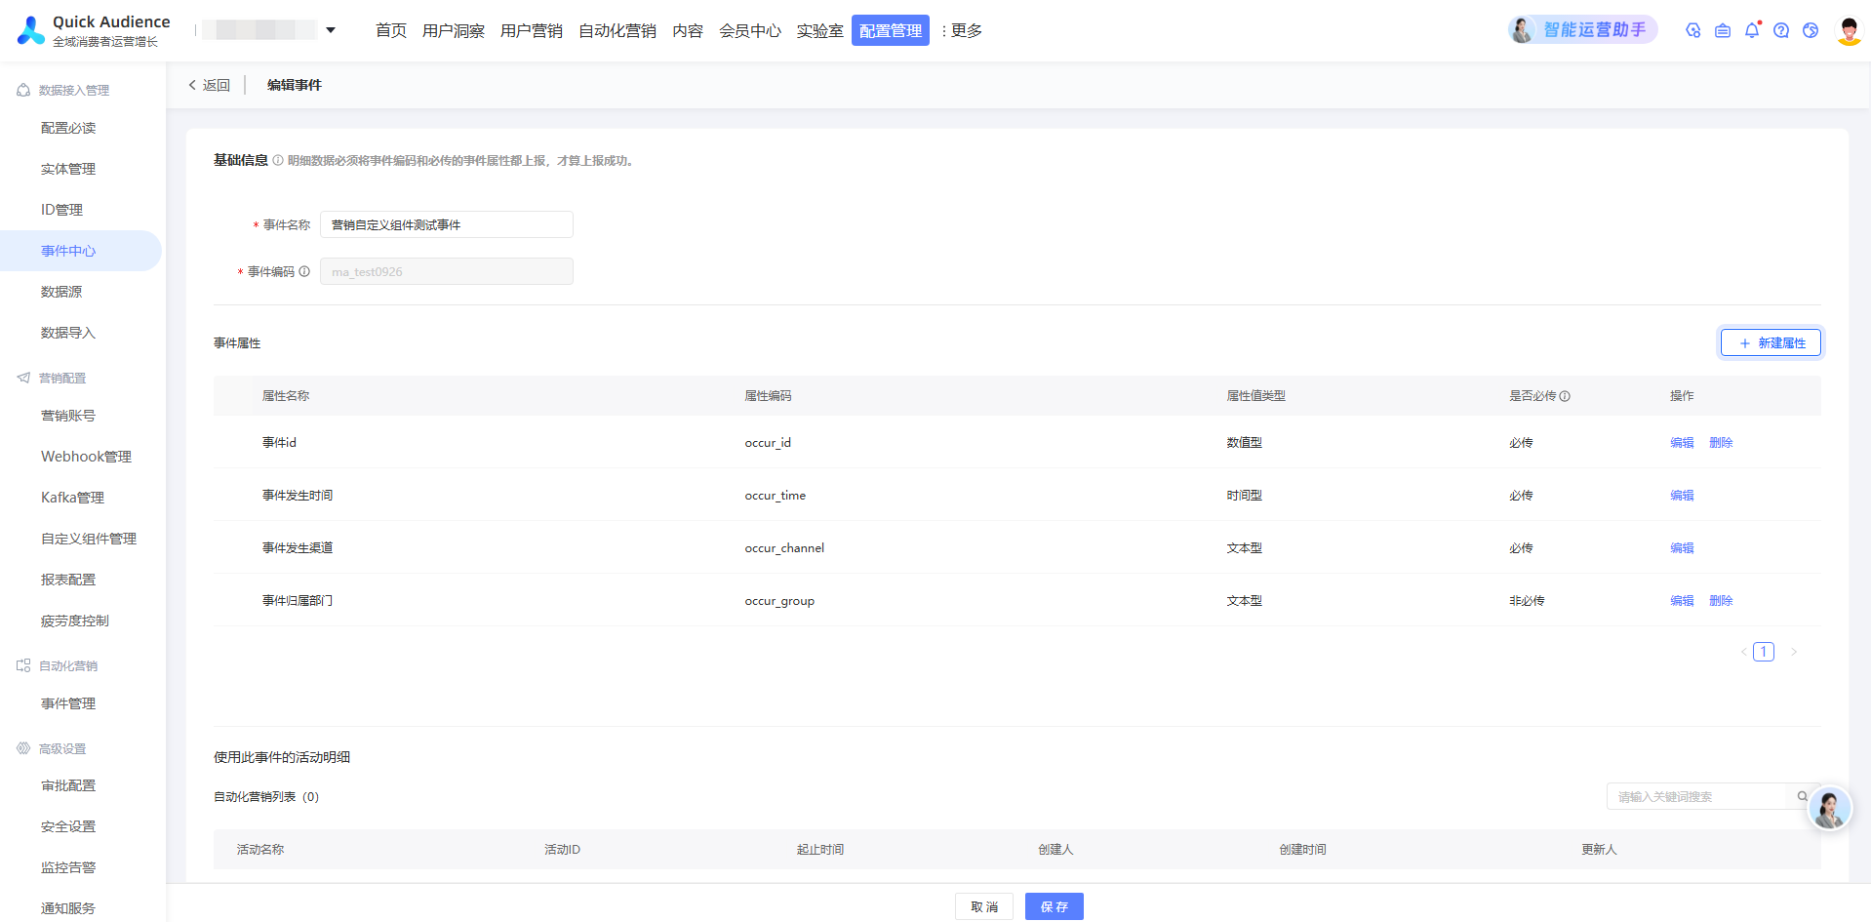The height and width of the screenshot is (922, 1871).
Task: Click the 取消 button
Action: pyautogui.click(x=984, y=906)
